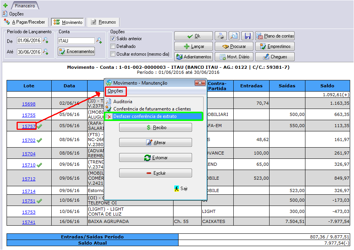The image size is (354, 250).
Task: Click the Procurar button
Action: [x=234, y=46]
